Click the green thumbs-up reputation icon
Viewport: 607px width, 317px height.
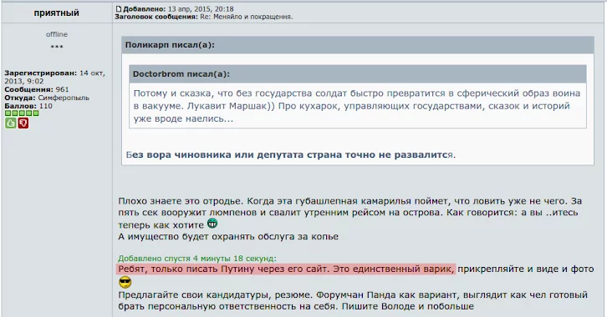11,123
